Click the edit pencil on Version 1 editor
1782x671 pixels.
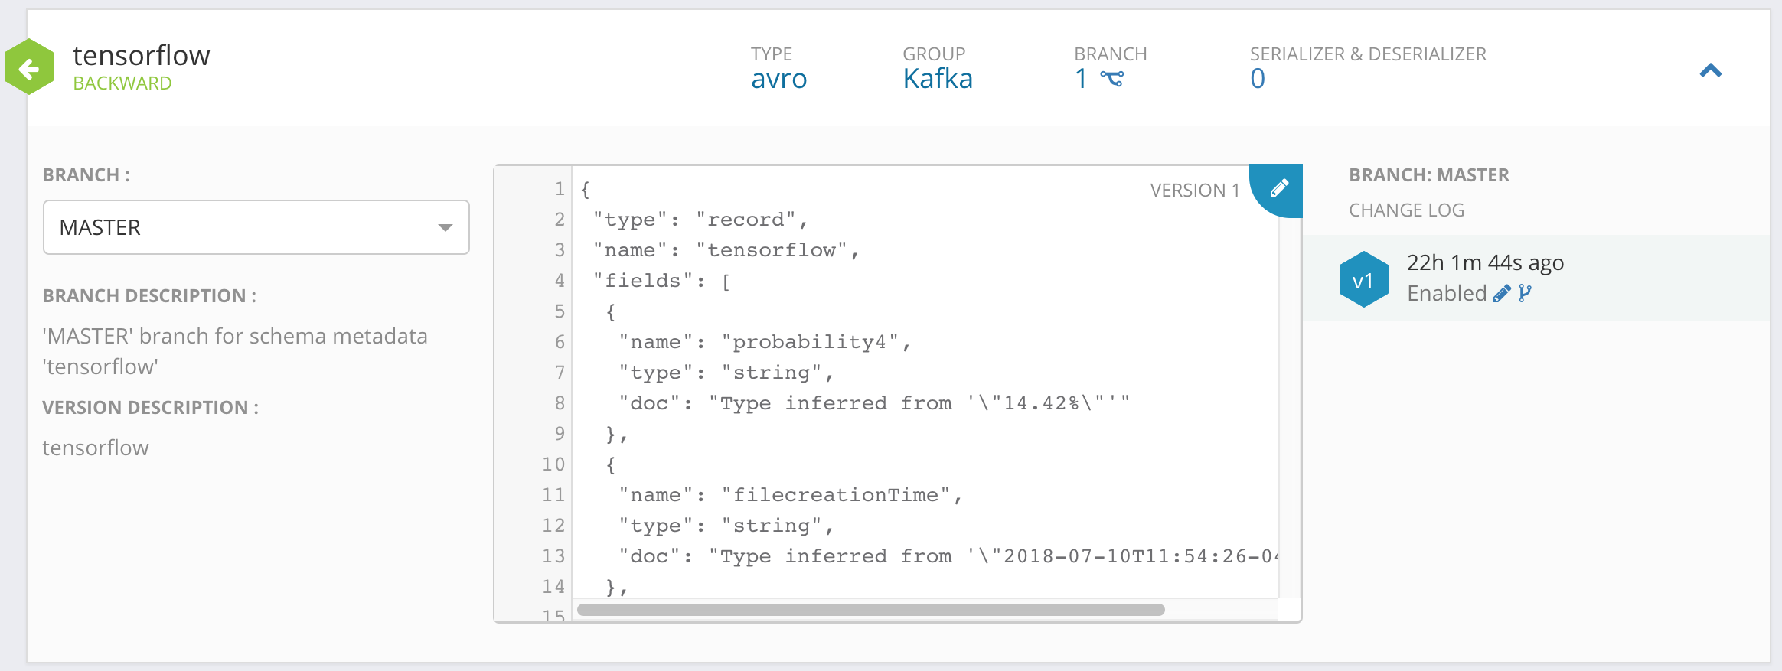[1279, 187]
